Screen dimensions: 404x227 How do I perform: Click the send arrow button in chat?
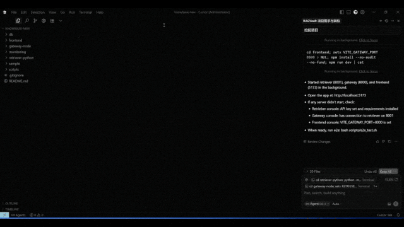(x=396, y=204)
